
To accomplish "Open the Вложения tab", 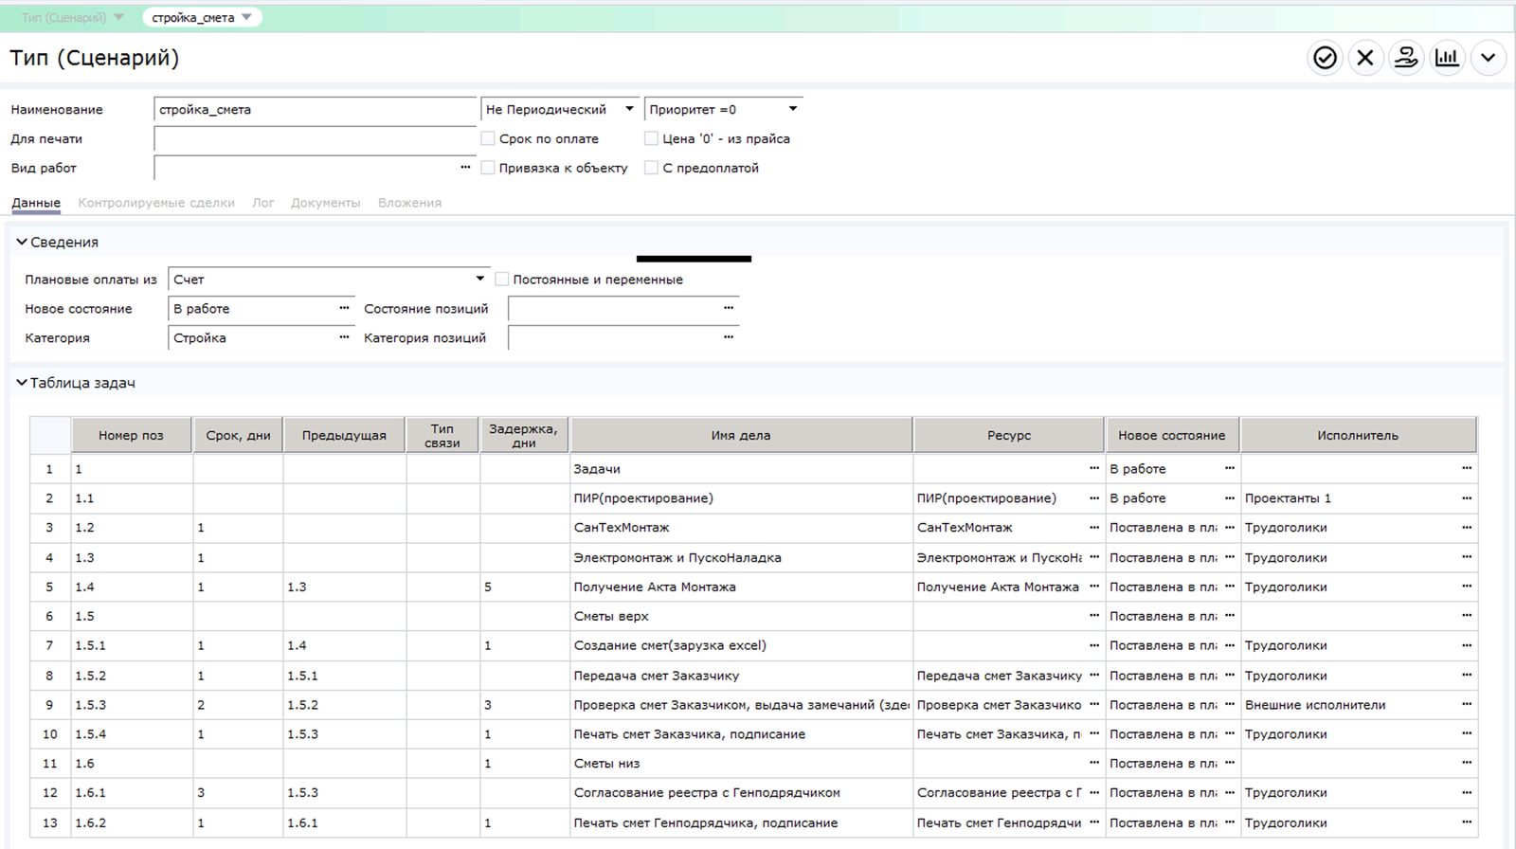I will pos(409,203).
